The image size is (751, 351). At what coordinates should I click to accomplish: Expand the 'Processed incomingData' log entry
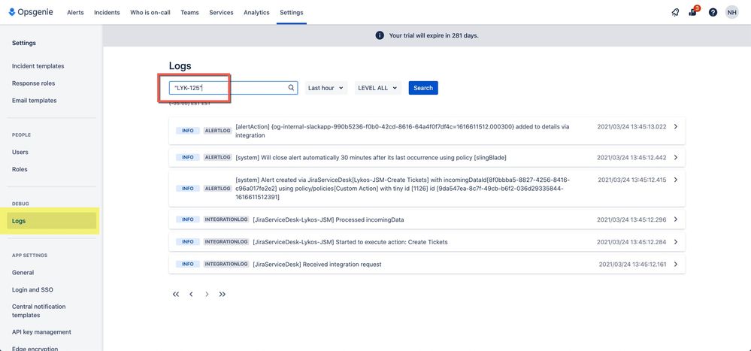coord(676,219)
